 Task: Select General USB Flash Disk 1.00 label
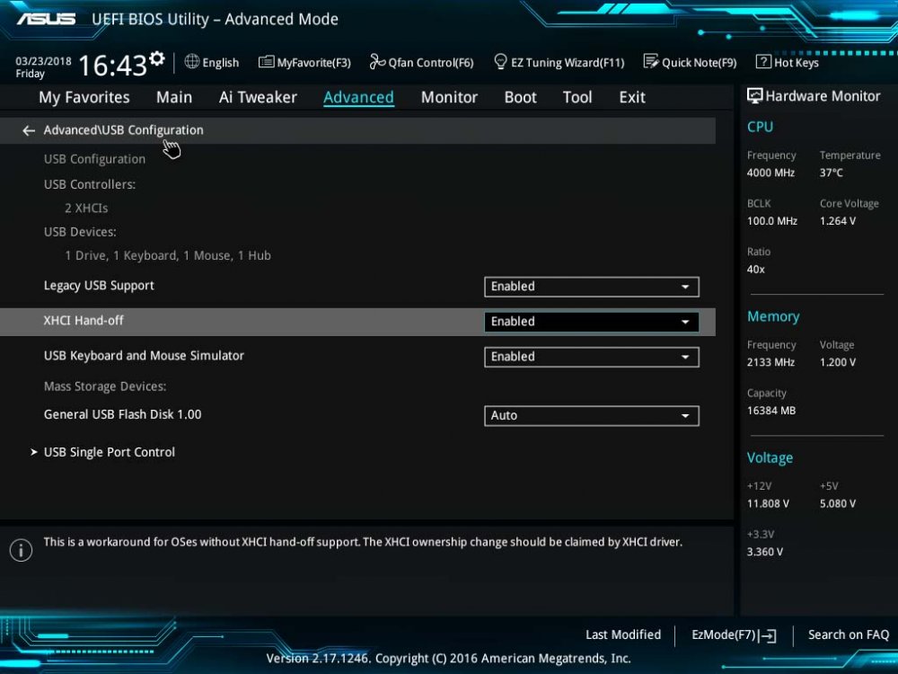coord(122,414)
